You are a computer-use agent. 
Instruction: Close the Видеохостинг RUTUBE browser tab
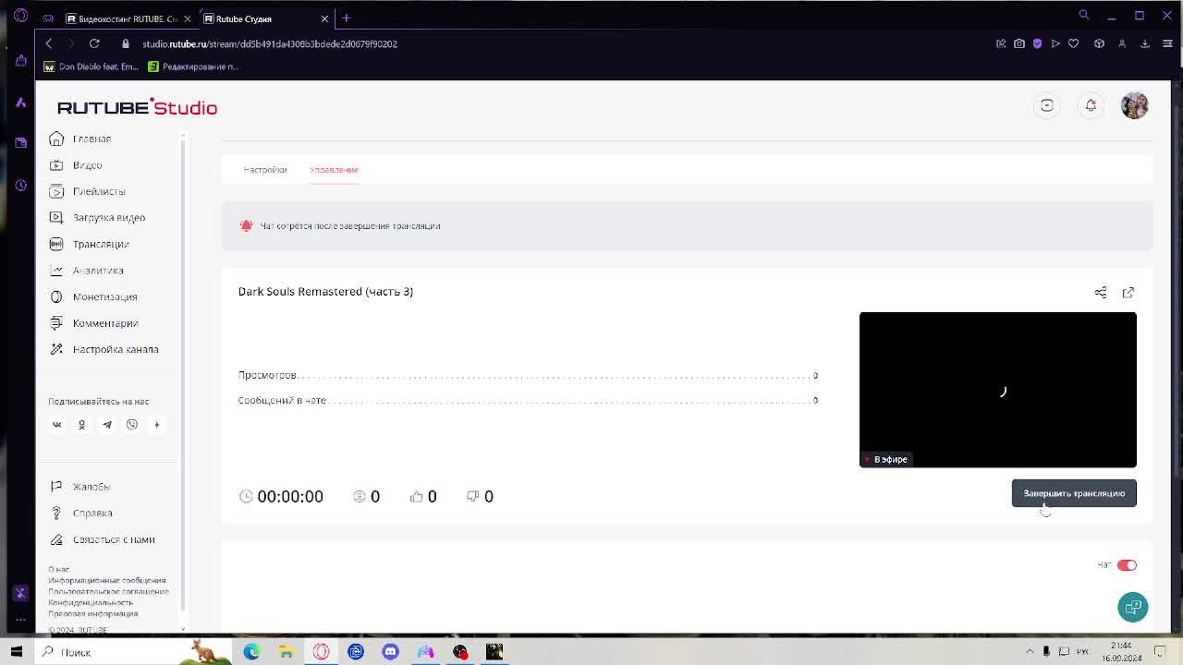(188, 18)
